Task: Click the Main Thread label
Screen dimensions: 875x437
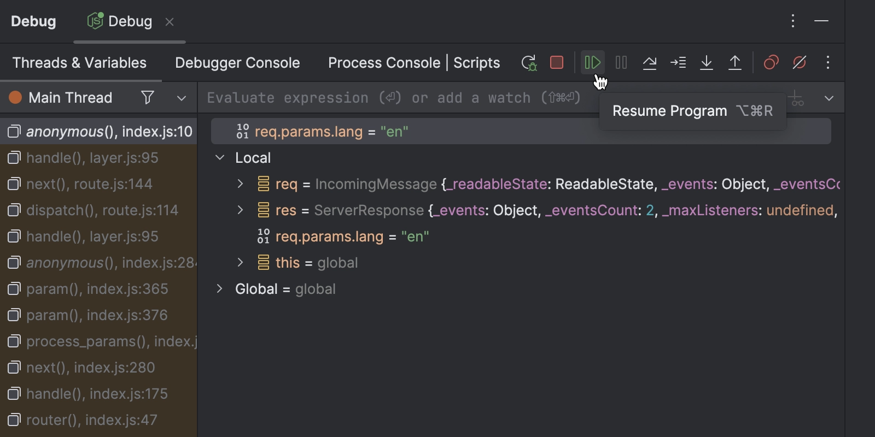Action: point(71,98)
